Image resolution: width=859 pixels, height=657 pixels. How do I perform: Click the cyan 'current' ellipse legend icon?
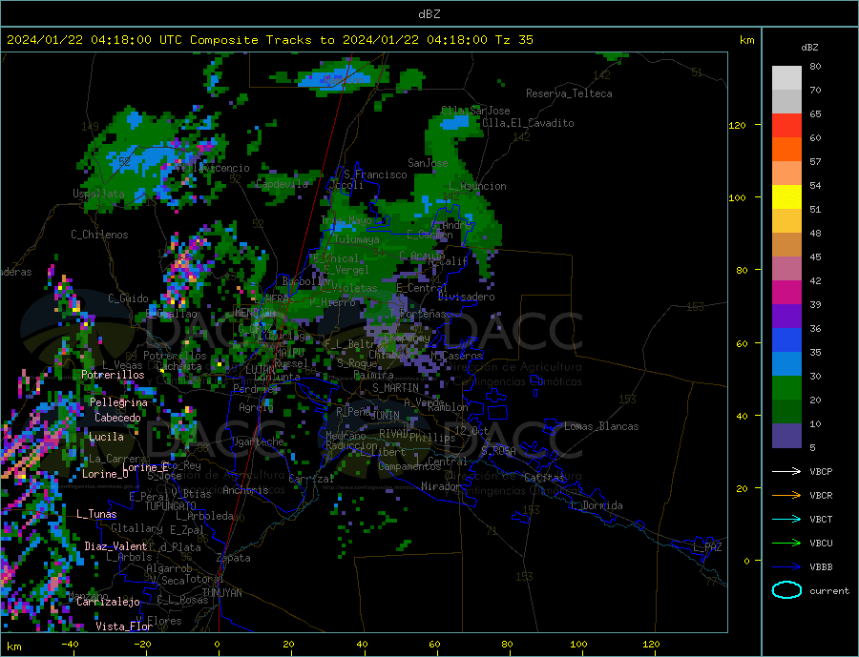click(x=786, y=590)
